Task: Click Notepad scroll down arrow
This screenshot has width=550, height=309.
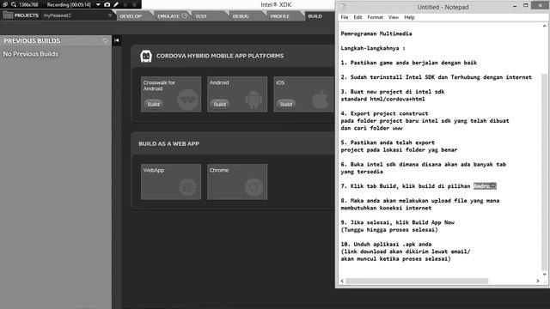Action: click(x=544, y=275)
